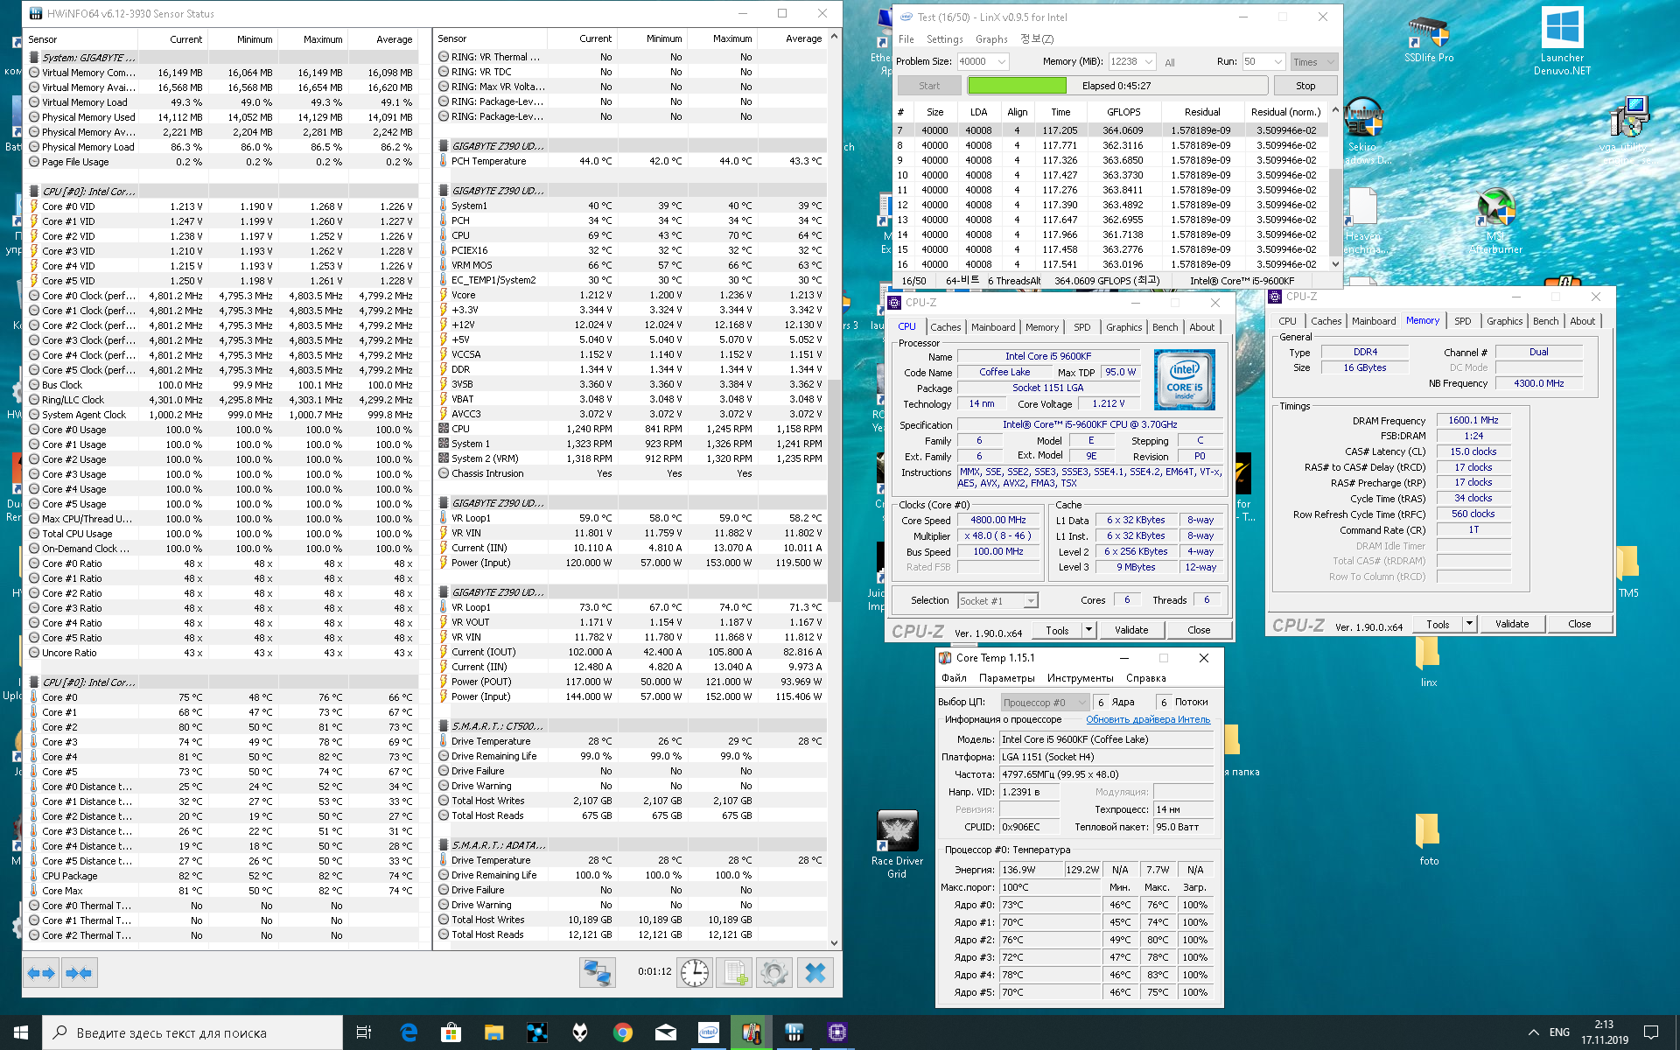Image resolution: width=1680 pixels, height=1050 pixels.
Task: Click the Windows taskbar search box
Action: coord(192,1032)
